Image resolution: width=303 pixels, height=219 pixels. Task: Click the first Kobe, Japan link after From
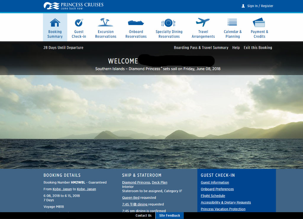[x=62, y=189]
